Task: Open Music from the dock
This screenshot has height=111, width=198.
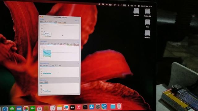Action: pyautogui.click(x=79, y=107)
